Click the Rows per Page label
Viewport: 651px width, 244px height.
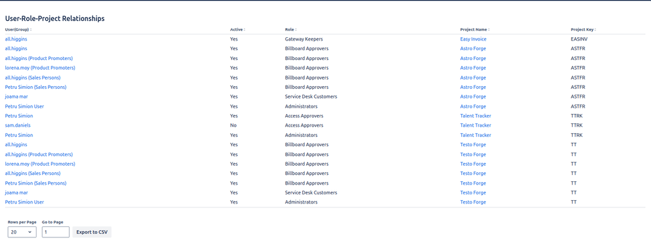point(22,222)
